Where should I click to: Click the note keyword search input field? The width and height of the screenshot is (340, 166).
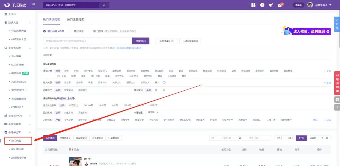[x=87, y=41]
